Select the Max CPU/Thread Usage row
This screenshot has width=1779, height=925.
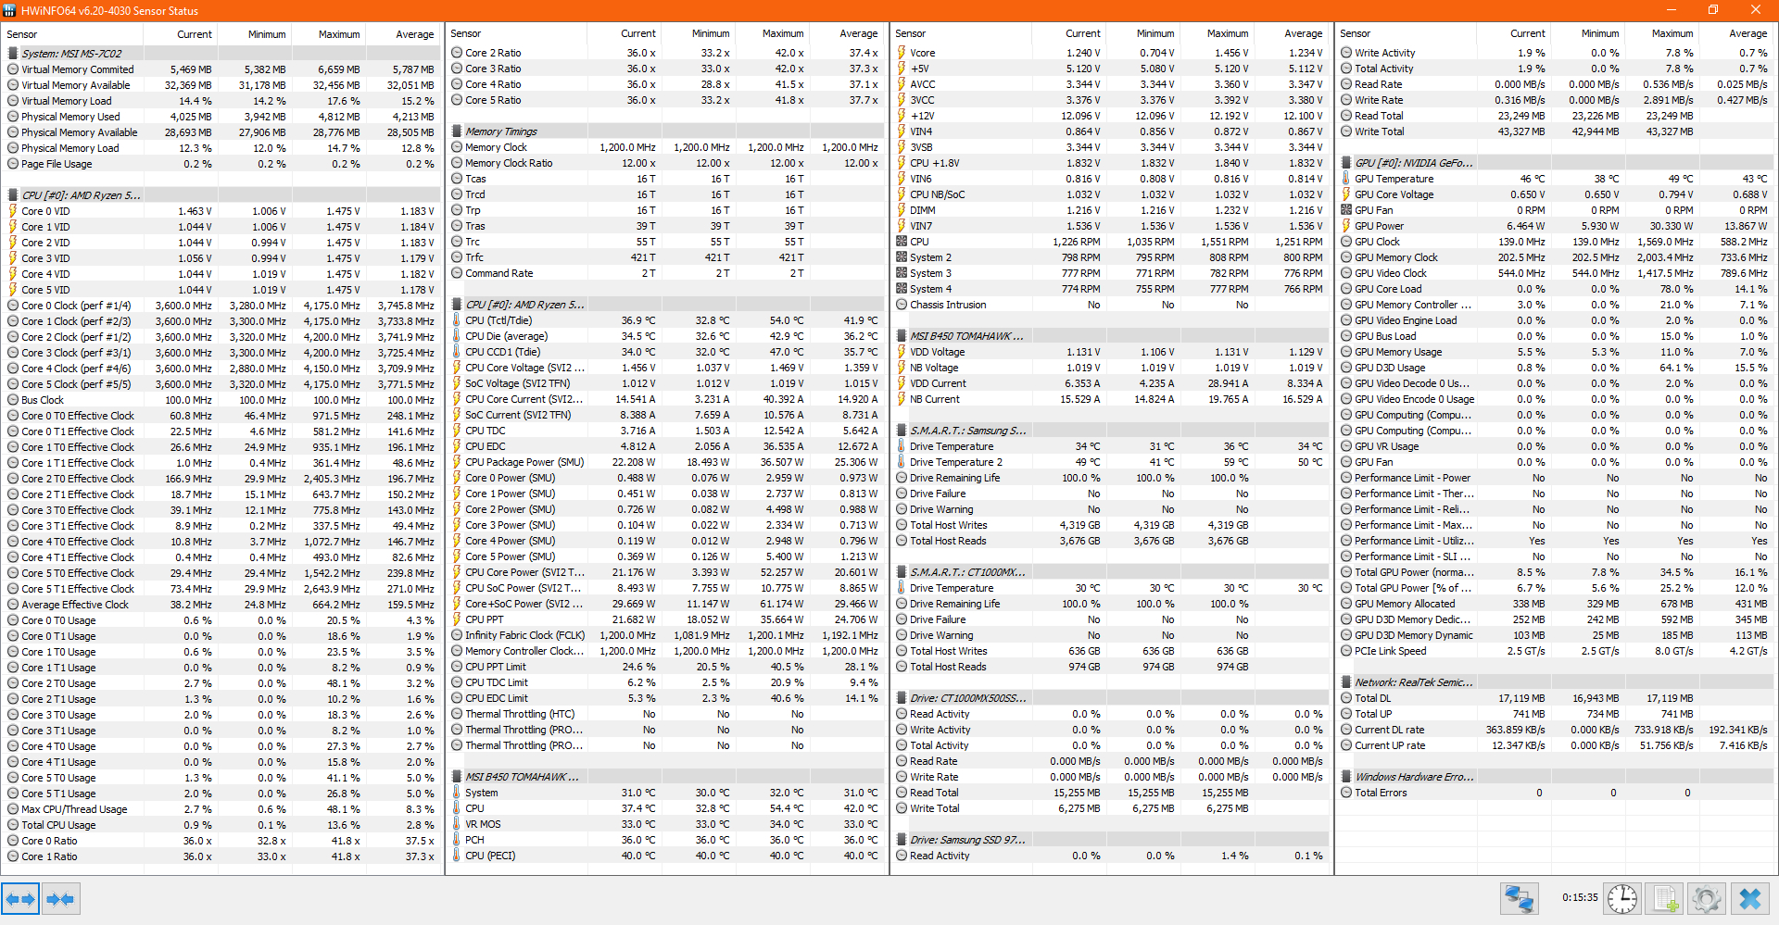(x=222, y=809)
